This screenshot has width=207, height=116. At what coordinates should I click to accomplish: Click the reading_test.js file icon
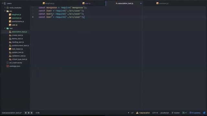(x=10, y=42)
